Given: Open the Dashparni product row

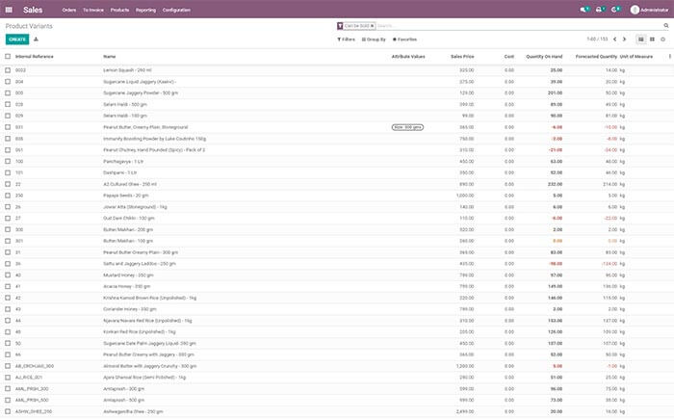Looking at the screenshot, I should [337, 172].
